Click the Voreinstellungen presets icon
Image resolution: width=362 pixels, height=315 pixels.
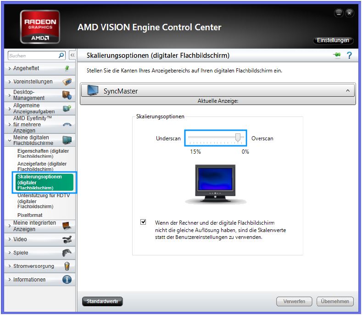pos(67,82)
